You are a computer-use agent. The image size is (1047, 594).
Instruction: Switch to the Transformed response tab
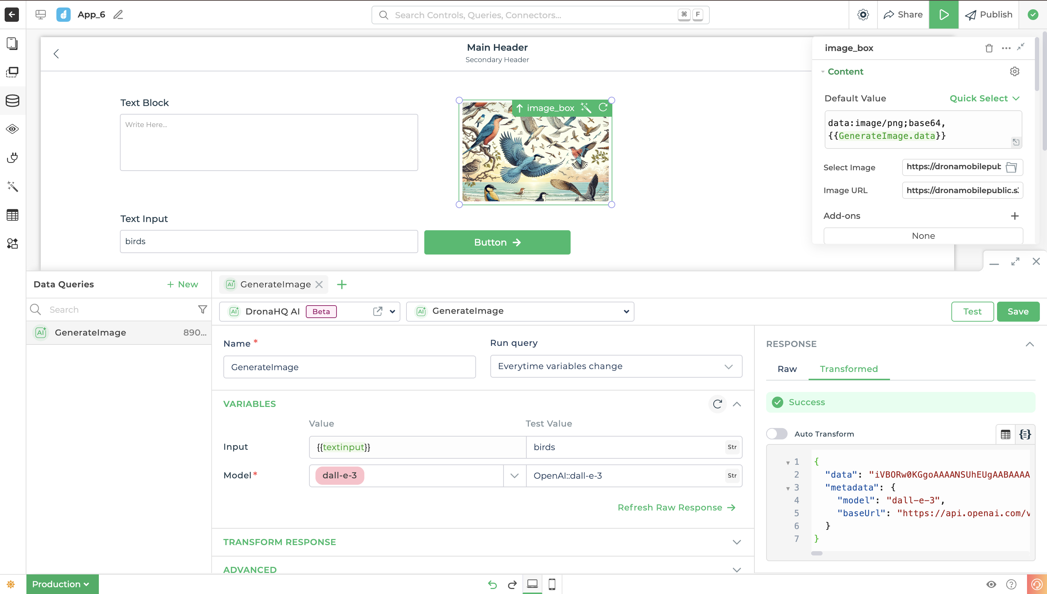coord(849,369)
